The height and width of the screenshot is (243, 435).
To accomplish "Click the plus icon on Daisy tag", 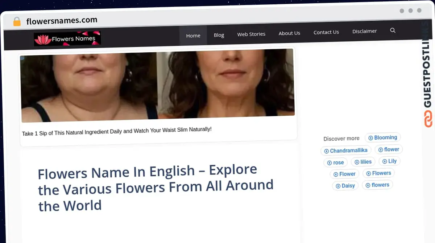I will (x=338, y=186).
